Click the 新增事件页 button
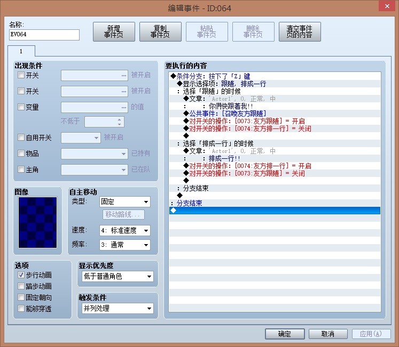 (114, 31)
